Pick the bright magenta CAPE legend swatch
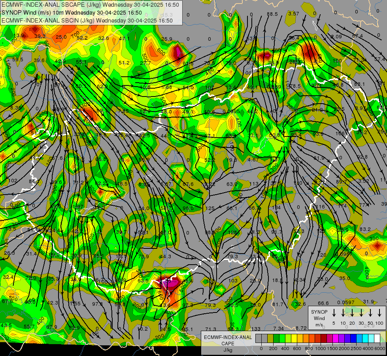387x356 pixels. 336,338
